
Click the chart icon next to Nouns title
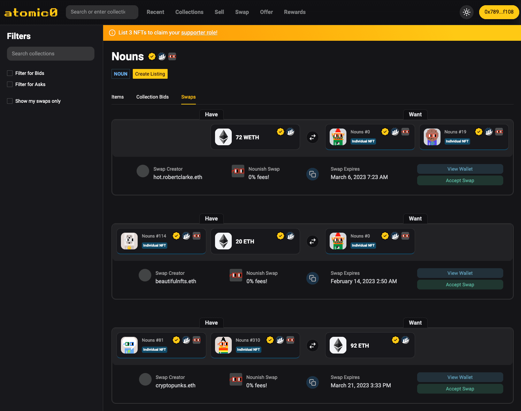162,56
